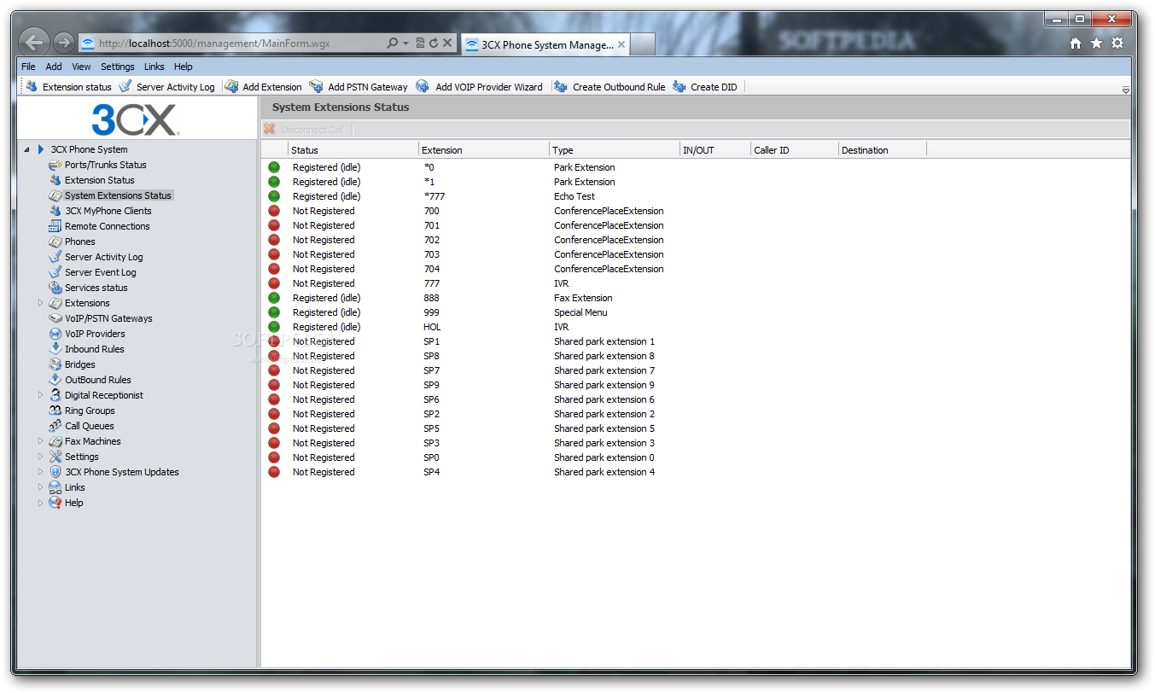Select Call Queues tree node
Screen dimensions: 1155x693
coord(89,426)
